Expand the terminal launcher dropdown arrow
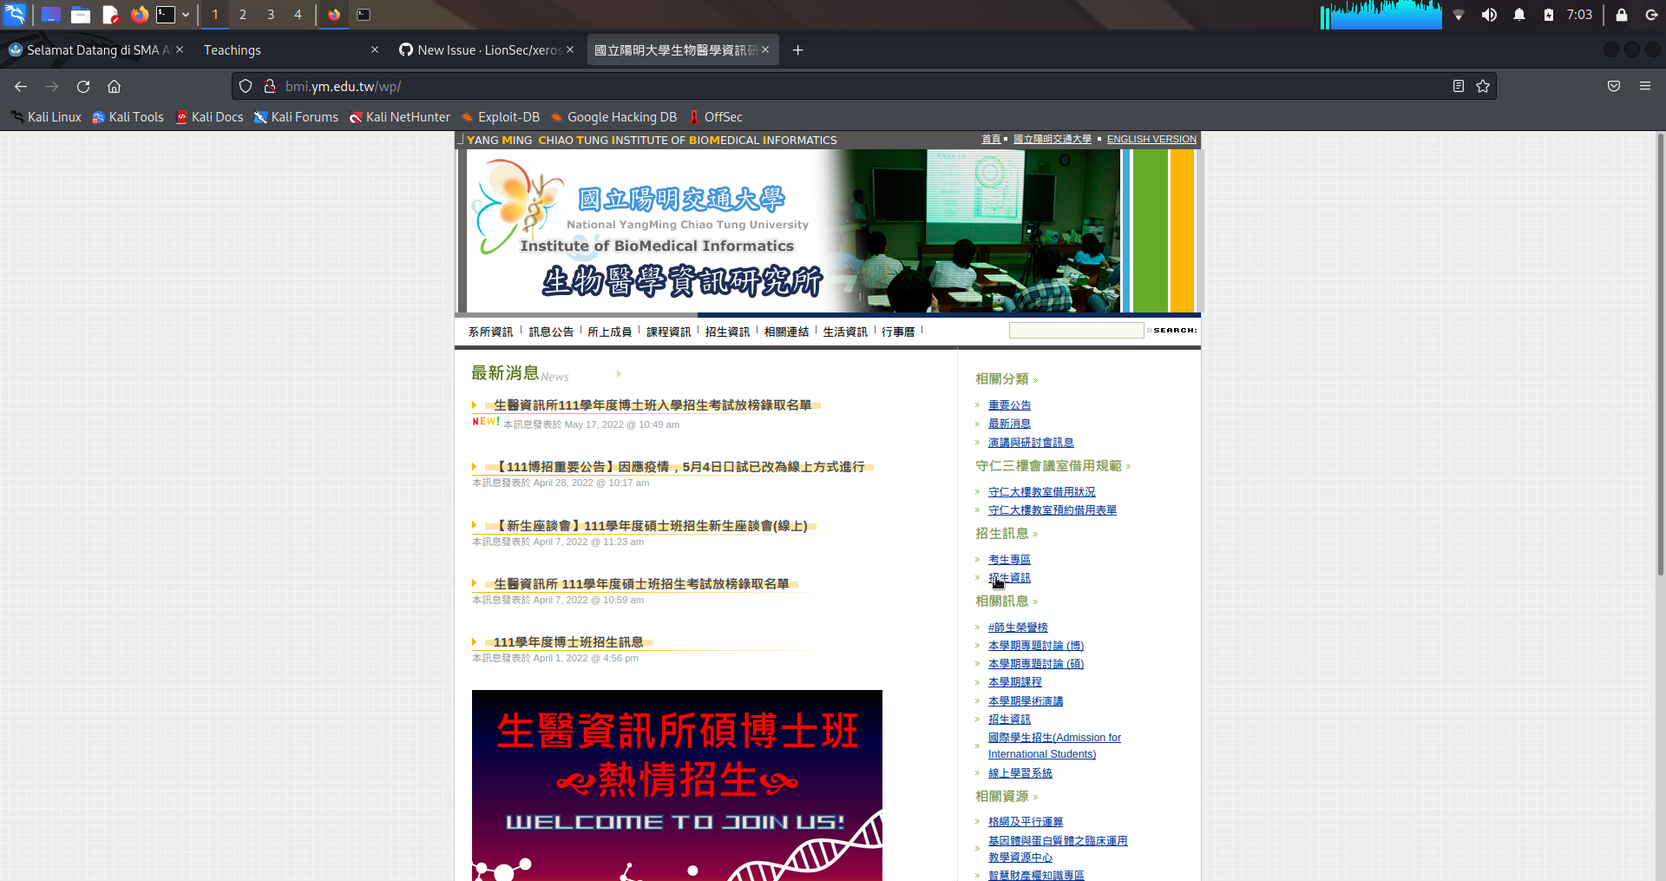Screen dimensions: 1666x881 coord(186,15)
